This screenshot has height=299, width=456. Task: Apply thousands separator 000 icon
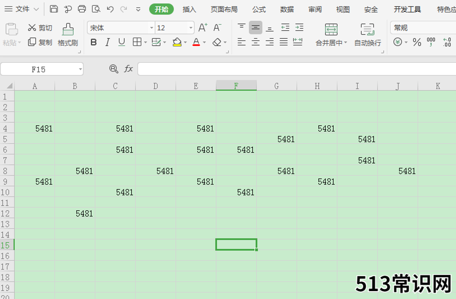[431, 42]
